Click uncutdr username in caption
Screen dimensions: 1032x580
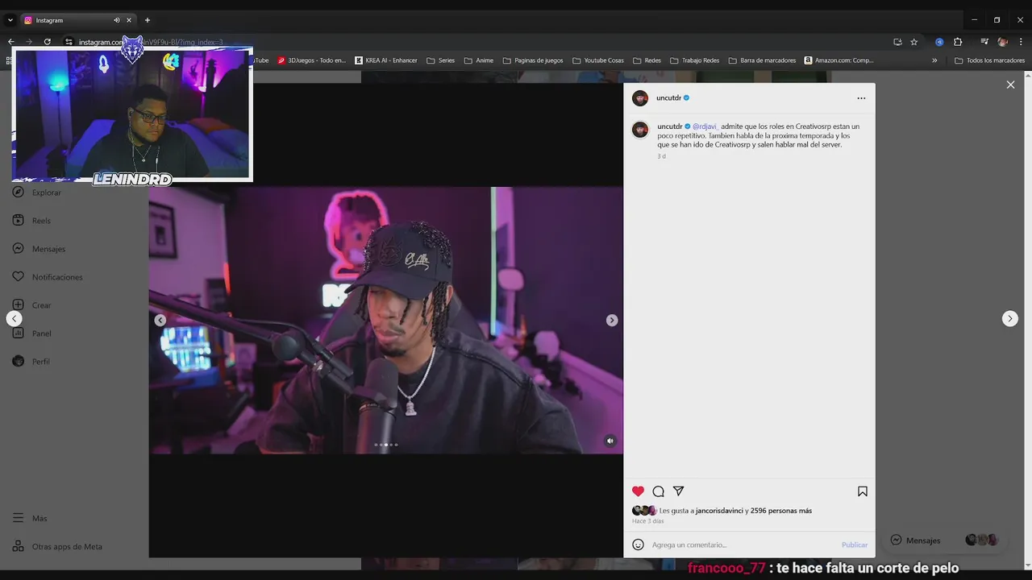click(x=669, y=126)
